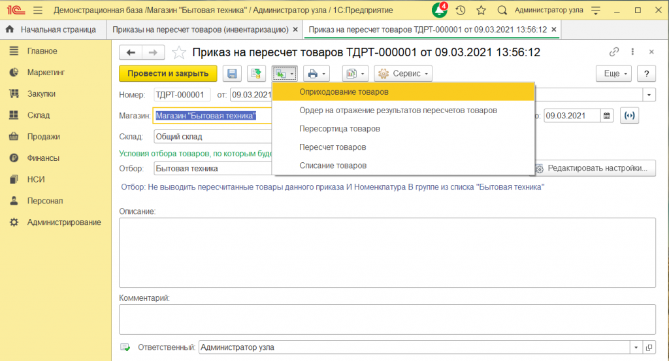
Task: Expand dropdown arrow of the top-right field
Action: pyautogui.click(x=649, y=94)
